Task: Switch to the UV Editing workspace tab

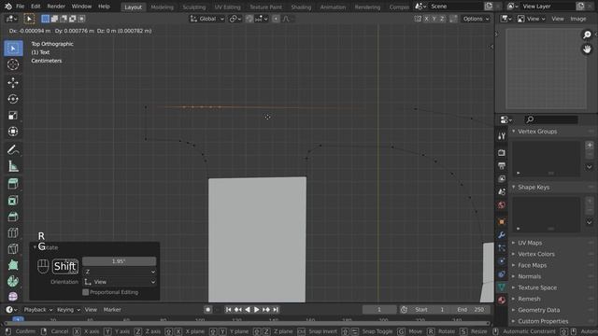Action: 227,7
